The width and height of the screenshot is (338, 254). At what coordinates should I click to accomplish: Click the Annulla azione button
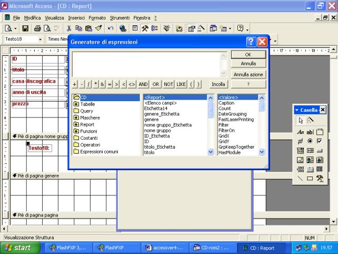248,75
